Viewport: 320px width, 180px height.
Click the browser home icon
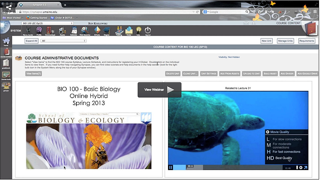[273, 12]
